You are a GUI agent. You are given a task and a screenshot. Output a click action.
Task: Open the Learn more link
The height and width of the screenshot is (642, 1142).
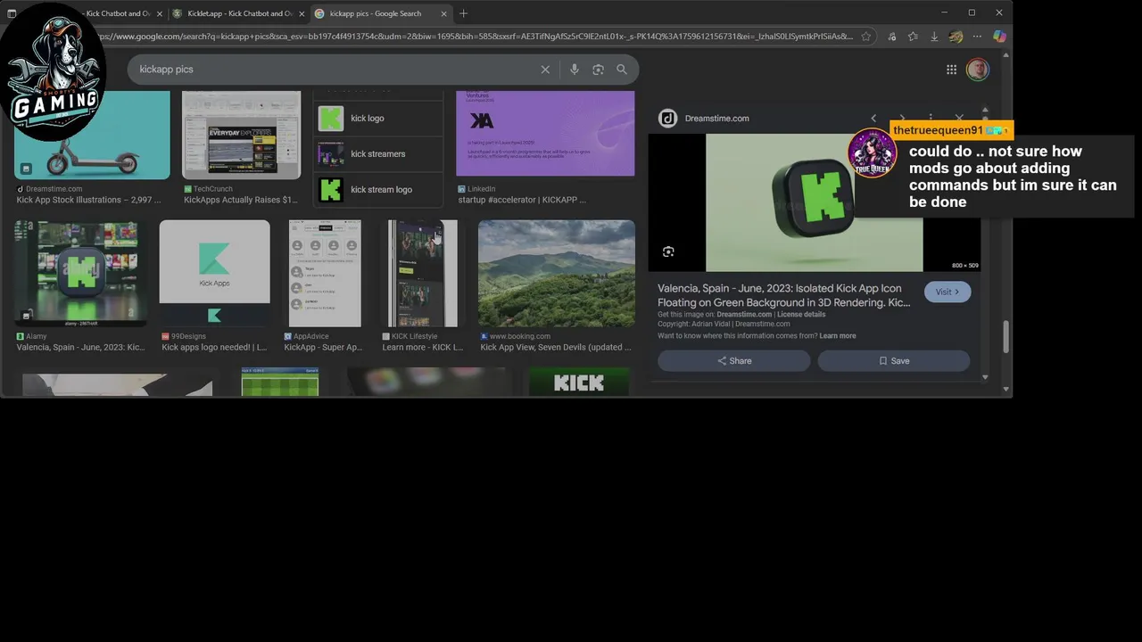click(838, 336)
